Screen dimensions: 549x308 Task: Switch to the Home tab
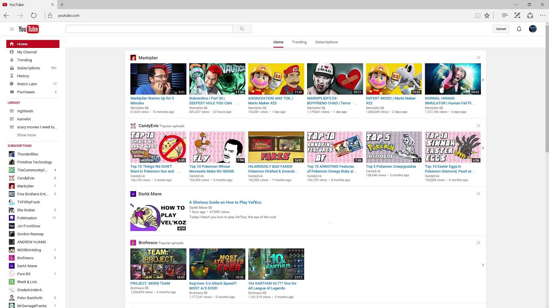[278, 42]
